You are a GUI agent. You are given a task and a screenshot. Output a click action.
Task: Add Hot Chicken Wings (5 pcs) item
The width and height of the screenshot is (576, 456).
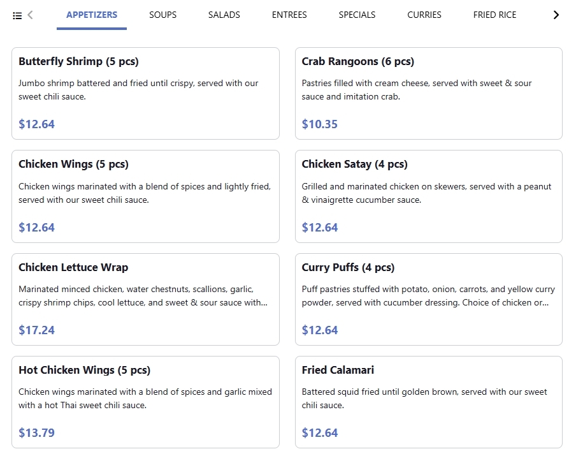pos(145,402)
